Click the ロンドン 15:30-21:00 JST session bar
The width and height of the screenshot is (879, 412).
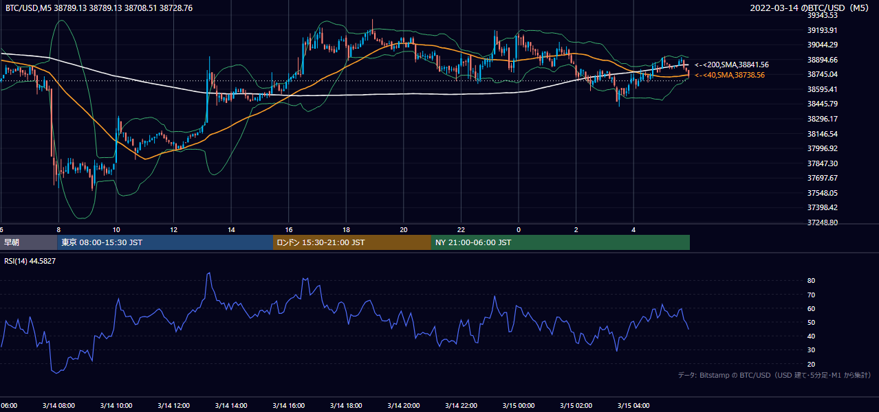point(352,242)
